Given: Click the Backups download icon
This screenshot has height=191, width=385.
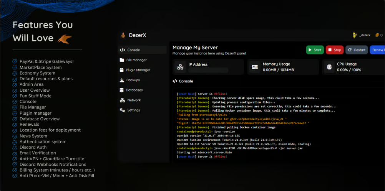Looking at the screenshot, I should (122, 80).
